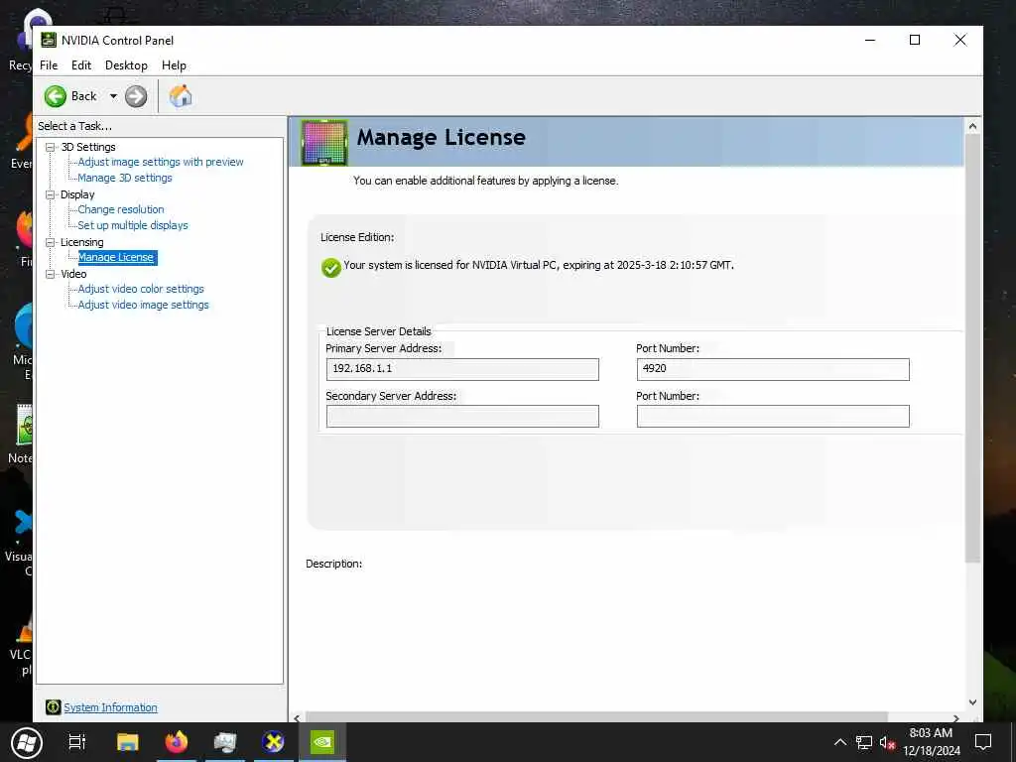Viewport: 1016px width, 762px height.
Task: Open Adjust video image settings
Action: coord(143,305)
